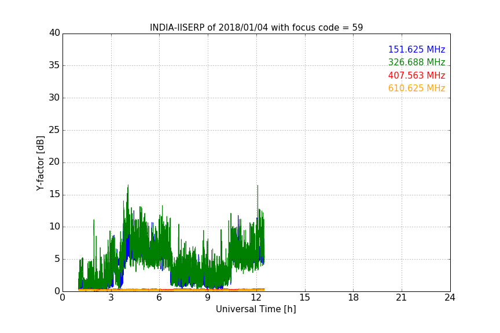Click the x-axis tick label 9

[x=208, y=298]
